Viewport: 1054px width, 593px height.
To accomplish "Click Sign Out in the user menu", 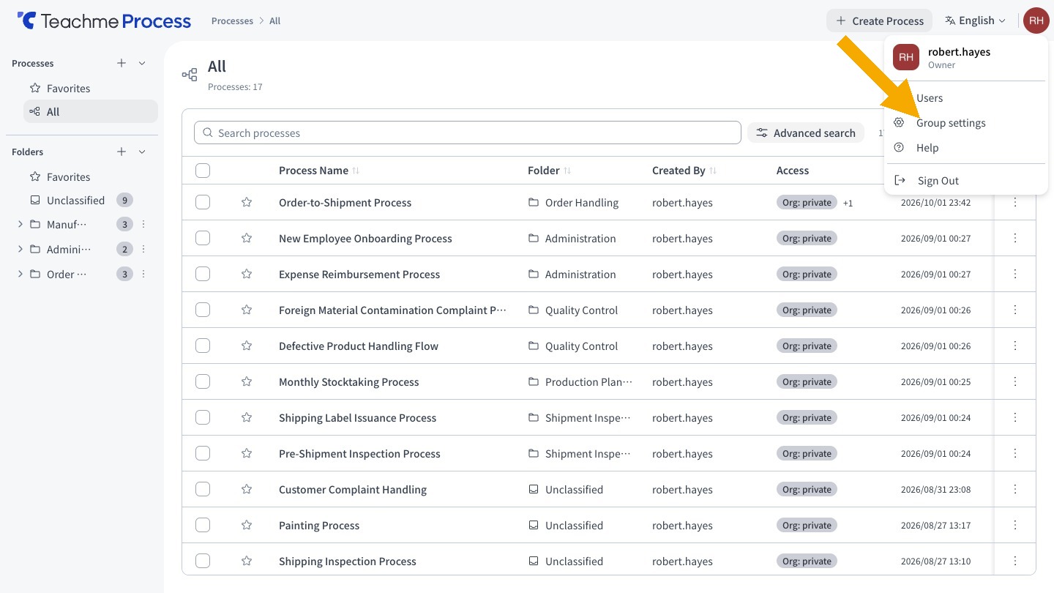I will [x=965, y=181].
